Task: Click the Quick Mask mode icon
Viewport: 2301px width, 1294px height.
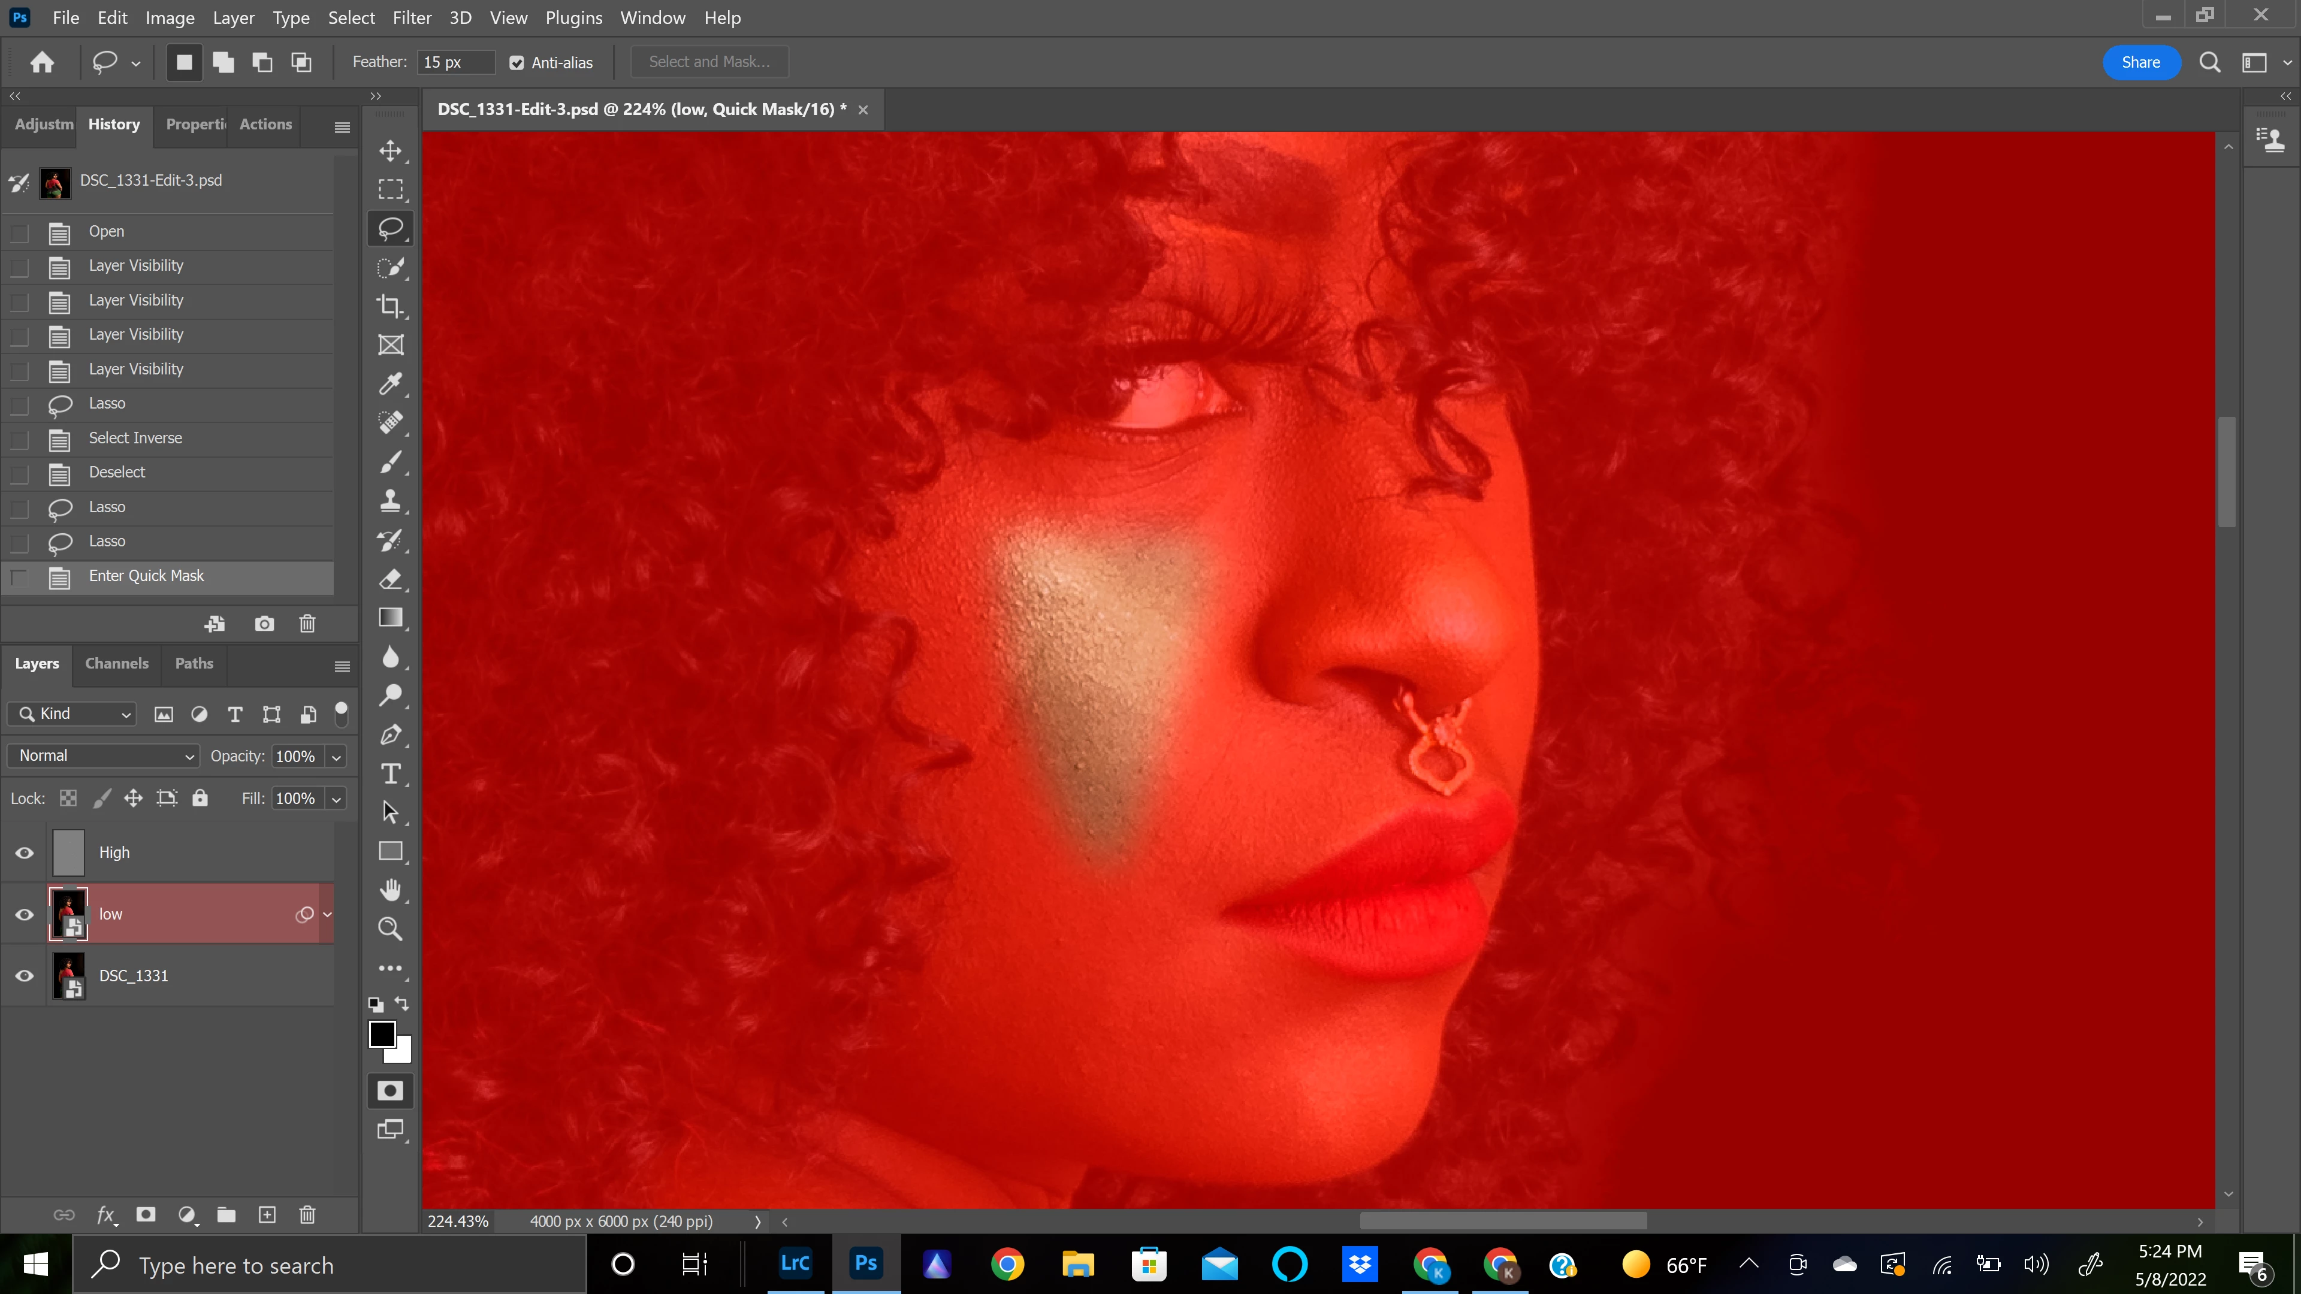Action: coord(390,1090)
